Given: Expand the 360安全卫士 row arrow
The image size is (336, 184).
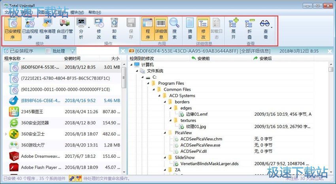Looking at the screenshot, I should coord(6,134).
